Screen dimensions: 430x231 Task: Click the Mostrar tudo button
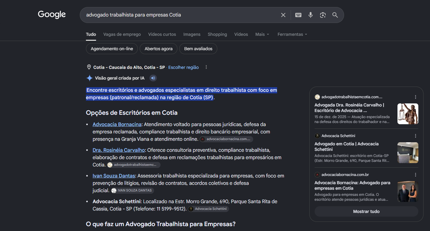point(366,211)
